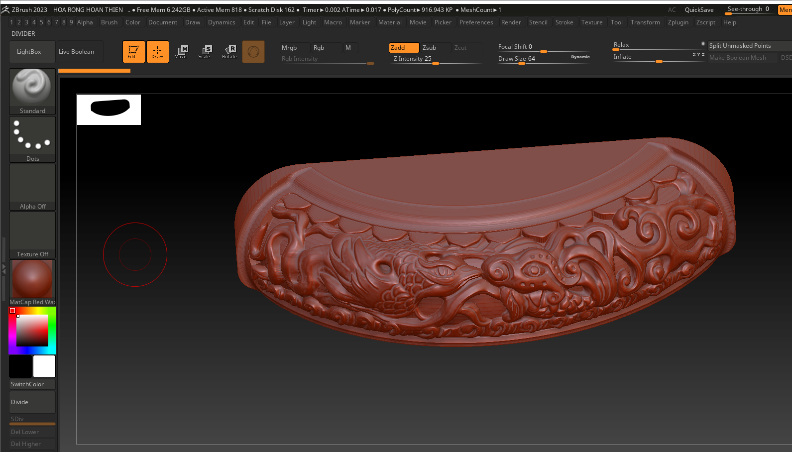The width and height of the screenshot is (792, 452).
Task: Open the Dots stroke picker
Action: click(x=32, y=138)
